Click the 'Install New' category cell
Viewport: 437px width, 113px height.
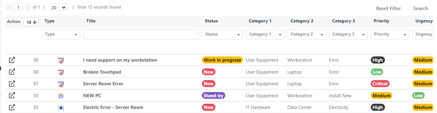(x=340, y=96)
